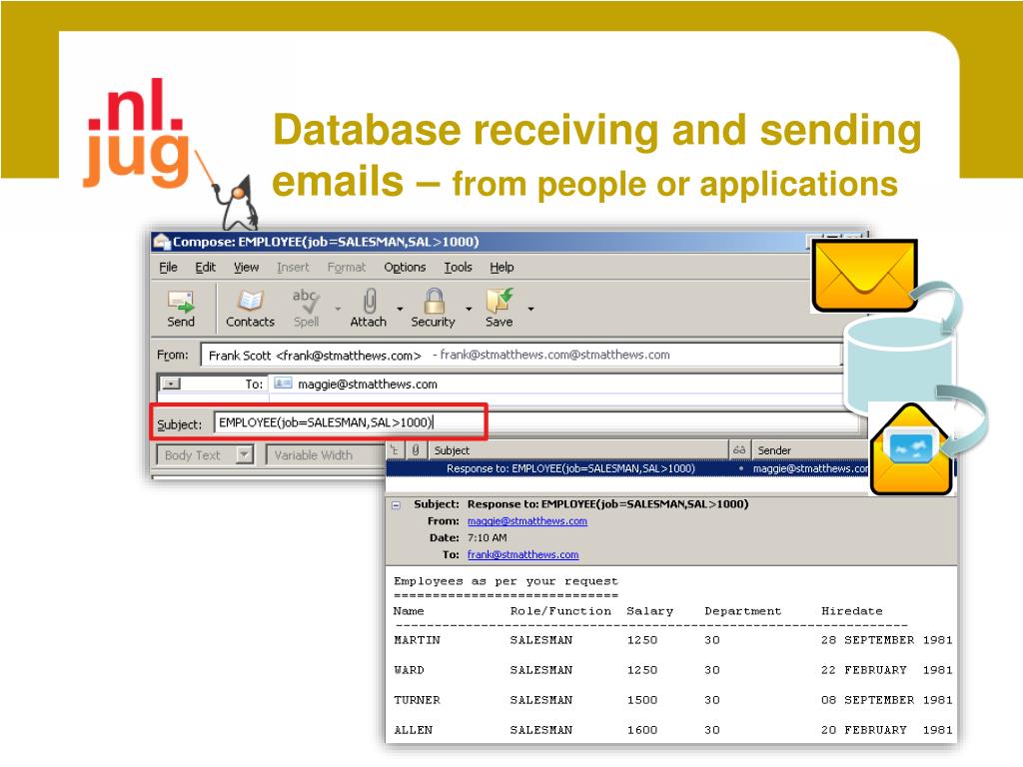
Task: Sort message list by Subject column
Action: pos(578,450)
